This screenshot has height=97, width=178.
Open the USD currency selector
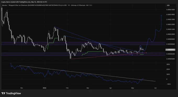pyautogui.click(x=171, y=5)
